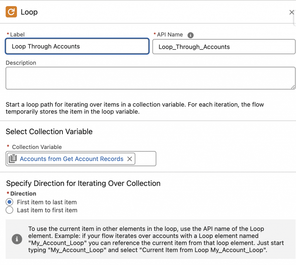Viewport: 296px width, 265px height.
Task: Focus the Label field containing Loop Through Accounts
Action: point(77,47)
